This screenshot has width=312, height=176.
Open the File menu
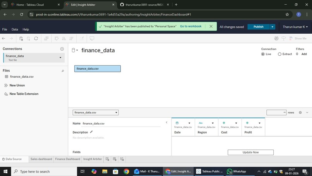[x=5, y=29]
